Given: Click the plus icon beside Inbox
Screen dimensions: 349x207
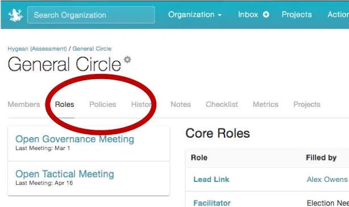Looking at the screenshot, I should click(x=266, y=15).
